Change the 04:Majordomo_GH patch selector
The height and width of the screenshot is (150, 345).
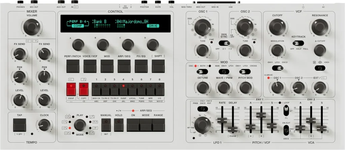pyautogui.click(x=132, y=22)
